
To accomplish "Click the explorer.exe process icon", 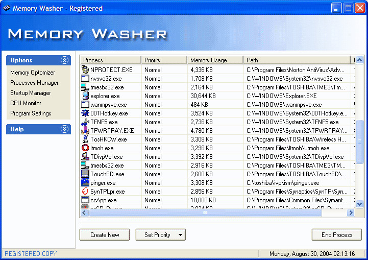I will point(85,96).
